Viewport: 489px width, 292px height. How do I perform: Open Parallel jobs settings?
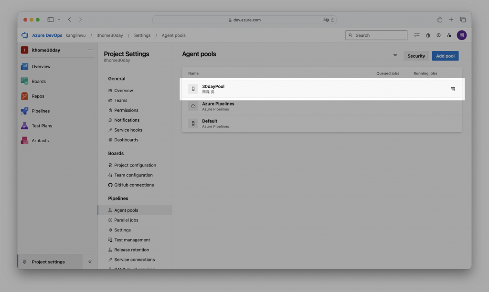126,220
